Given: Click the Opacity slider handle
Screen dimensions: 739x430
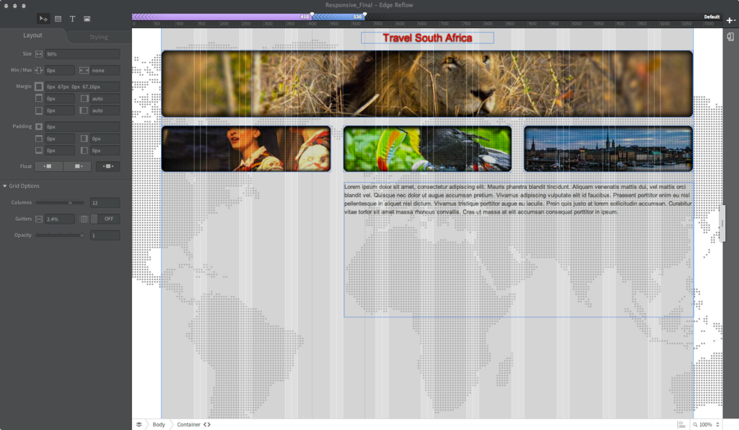Looking at the screenshot, I should 82,235.
